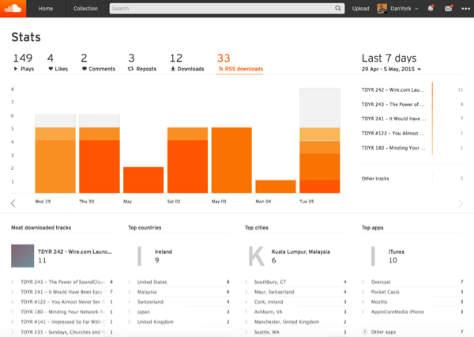Viewport: 474px width, 337px height.
Task: Click the Upload link
Action: (360, 9)
